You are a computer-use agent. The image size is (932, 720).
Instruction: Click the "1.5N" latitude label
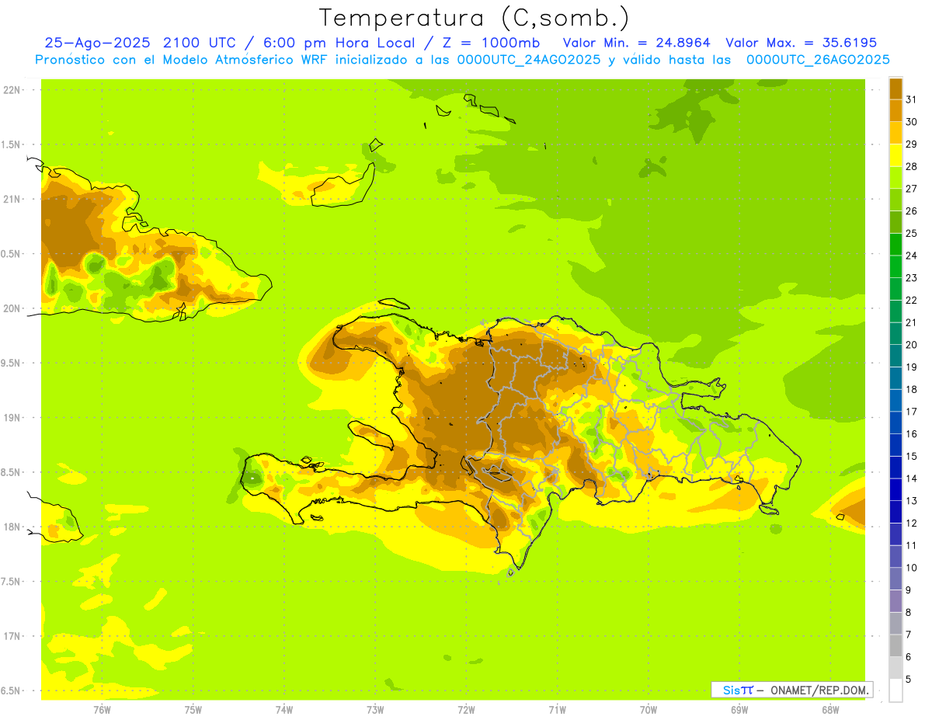point(12,144)
